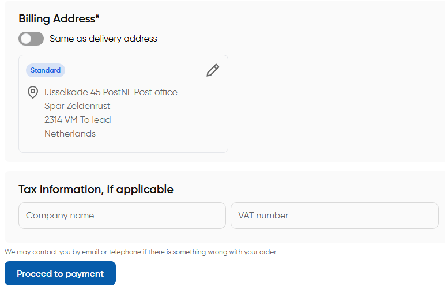Click the Billing Address heading
The height and width of the screenshot is (298, 445).
[x=56, y=18]
